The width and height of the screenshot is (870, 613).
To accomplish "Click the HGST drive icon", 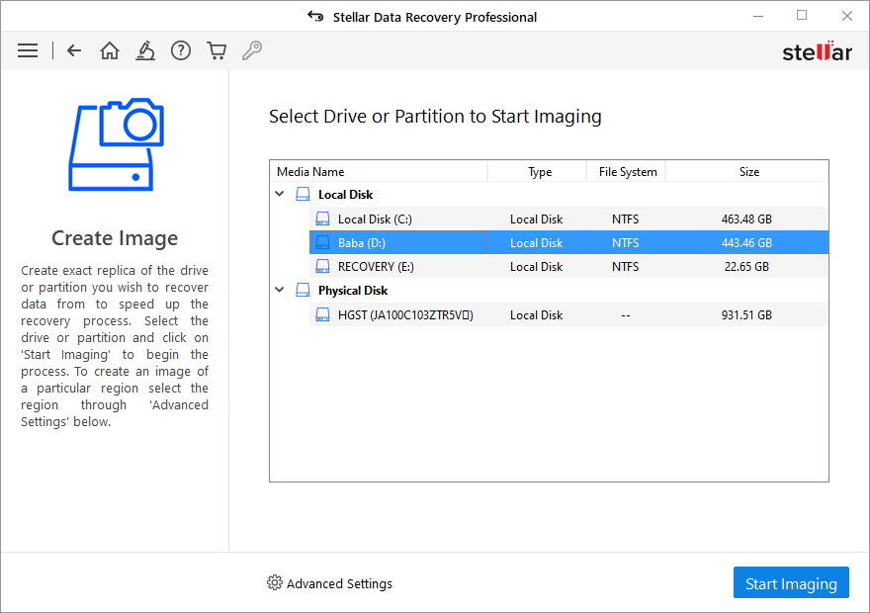I will tap(322, 315).
